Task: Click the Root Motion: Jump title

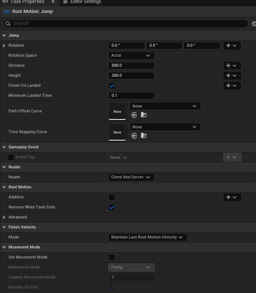Action: 33,11
